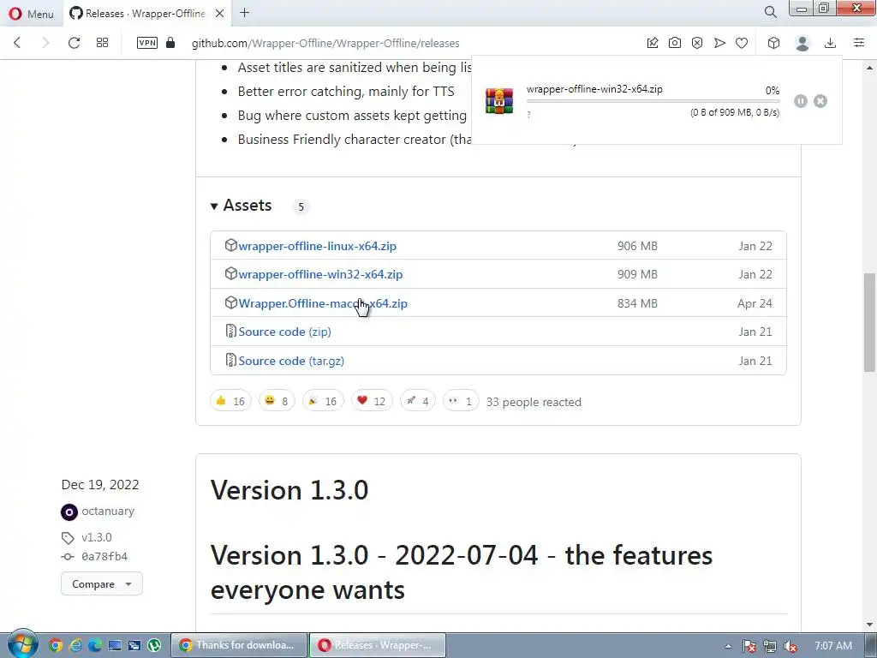This screenshot has height=658, width=877.
Task: Click the page vertical scrollbar thumb
Action: [x=869, y=322]
